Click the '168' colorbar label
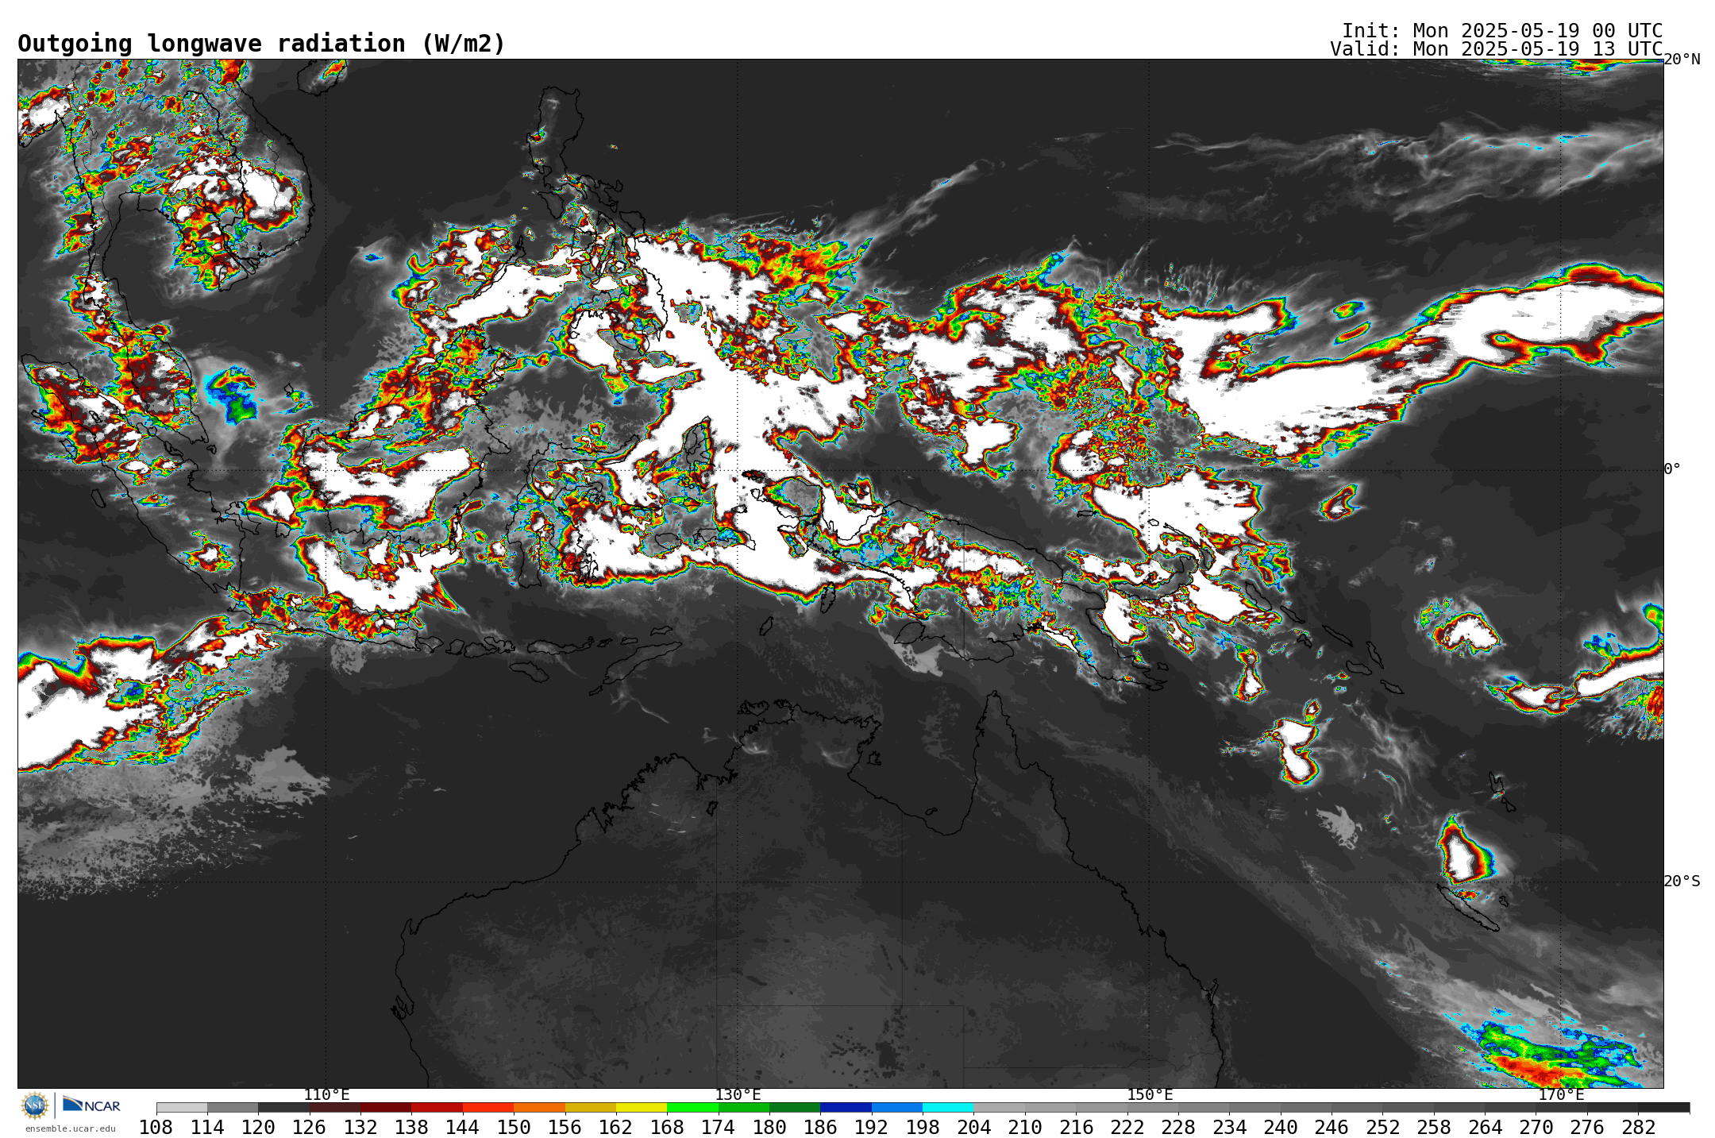This screenshot has width=1715, height=1138. (x=667, y=1127)
